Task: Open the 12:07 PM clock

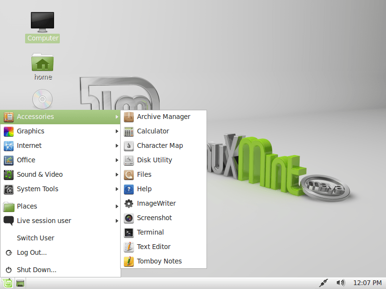Action: [x=367, y=283]
